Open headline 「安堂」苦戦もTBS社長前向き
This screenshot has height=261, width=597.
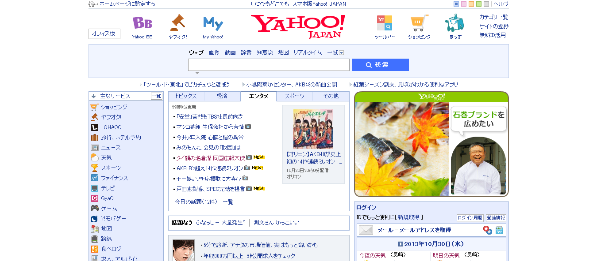[209, 116]
